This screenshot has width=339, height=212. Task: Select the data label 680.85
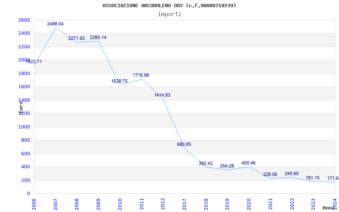(x=184, y=144)
